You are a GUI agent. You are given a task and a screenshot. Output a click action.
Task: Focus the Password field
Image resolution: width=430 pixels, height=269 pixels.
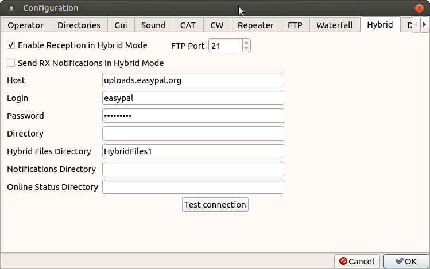193,116
